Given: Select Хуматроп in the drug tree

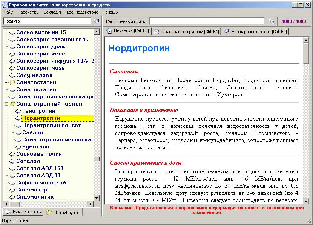Looking at the screenshot, I should [x=36, y=147].
